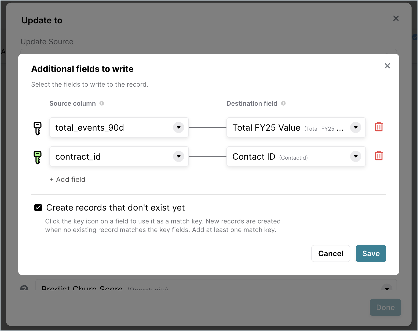
Task: Toggle green match key icon for contract_id
Action: pos(38,157)
